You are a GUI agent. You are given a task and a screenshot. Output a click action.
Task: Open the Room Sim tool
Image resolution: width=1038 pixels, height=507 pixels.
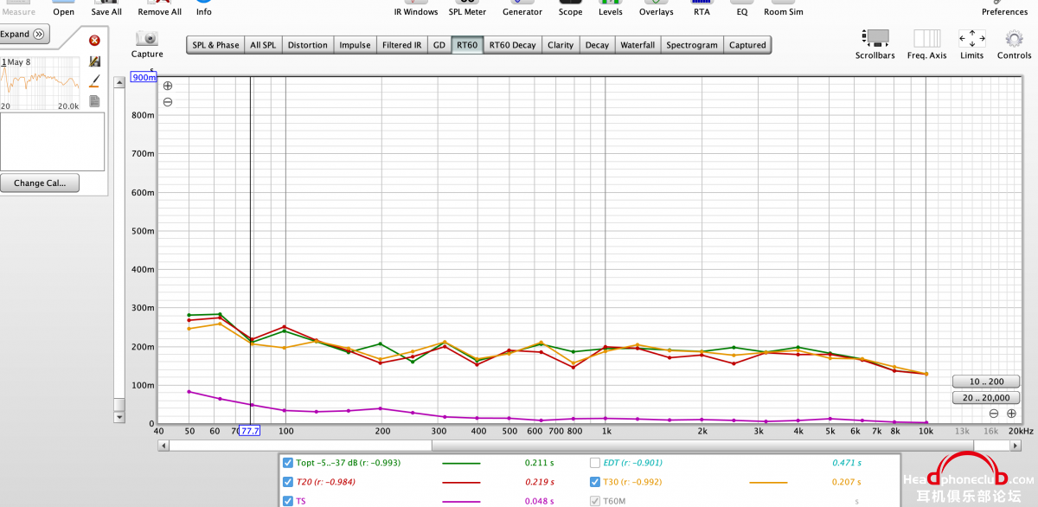click(784, 9)
